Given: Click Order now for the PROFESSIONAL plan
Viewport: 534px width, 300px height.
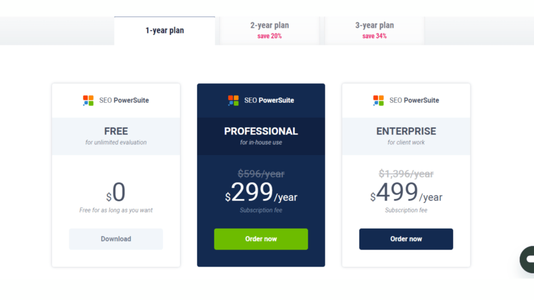Looking at the screenshot, I should [x=261, y=239].
